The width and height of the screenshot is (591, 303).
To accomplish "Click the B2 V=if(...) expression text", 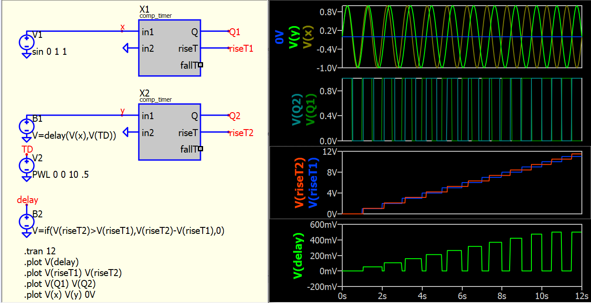I will [x=128, y=231].
